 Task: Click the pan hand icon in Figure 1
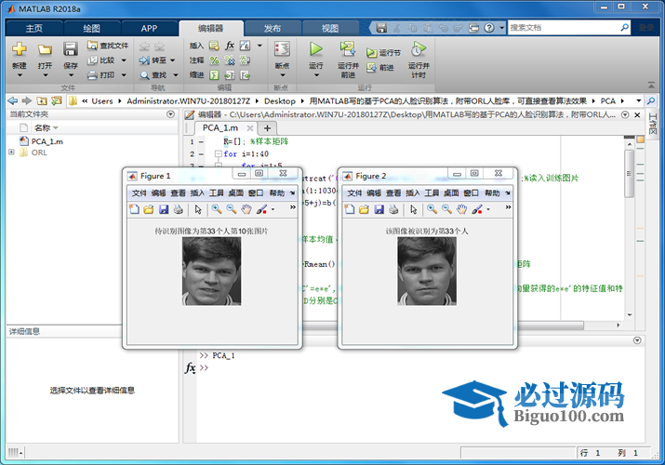click(x=246, y=209)
